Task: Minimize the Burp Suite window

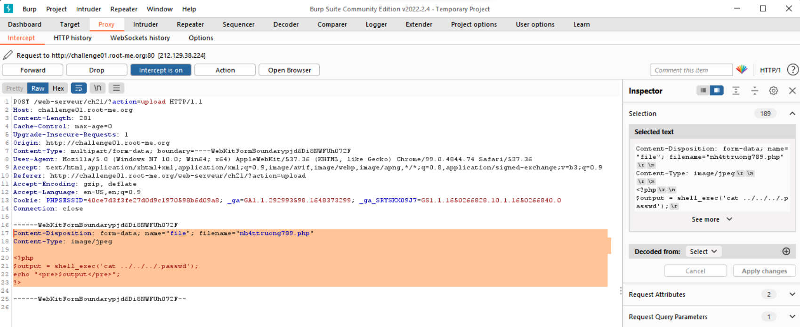Action: coord(737,8)
